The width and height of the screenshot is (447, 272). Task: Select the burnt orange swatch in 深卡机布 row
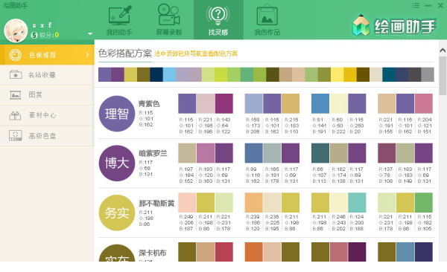point(254,252)
